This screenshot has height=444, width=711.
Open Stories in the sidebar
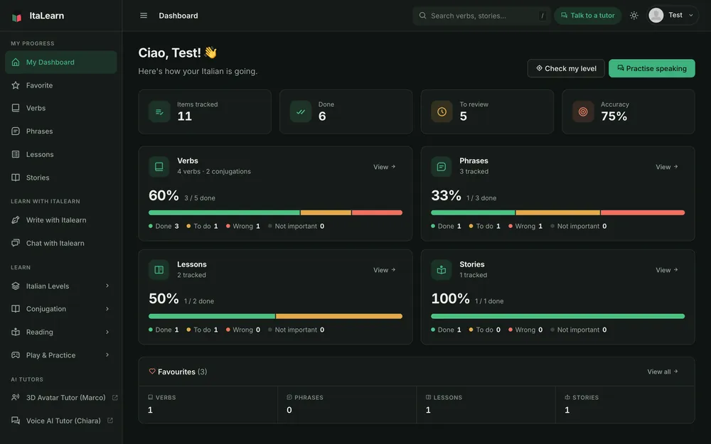(60, 178)
